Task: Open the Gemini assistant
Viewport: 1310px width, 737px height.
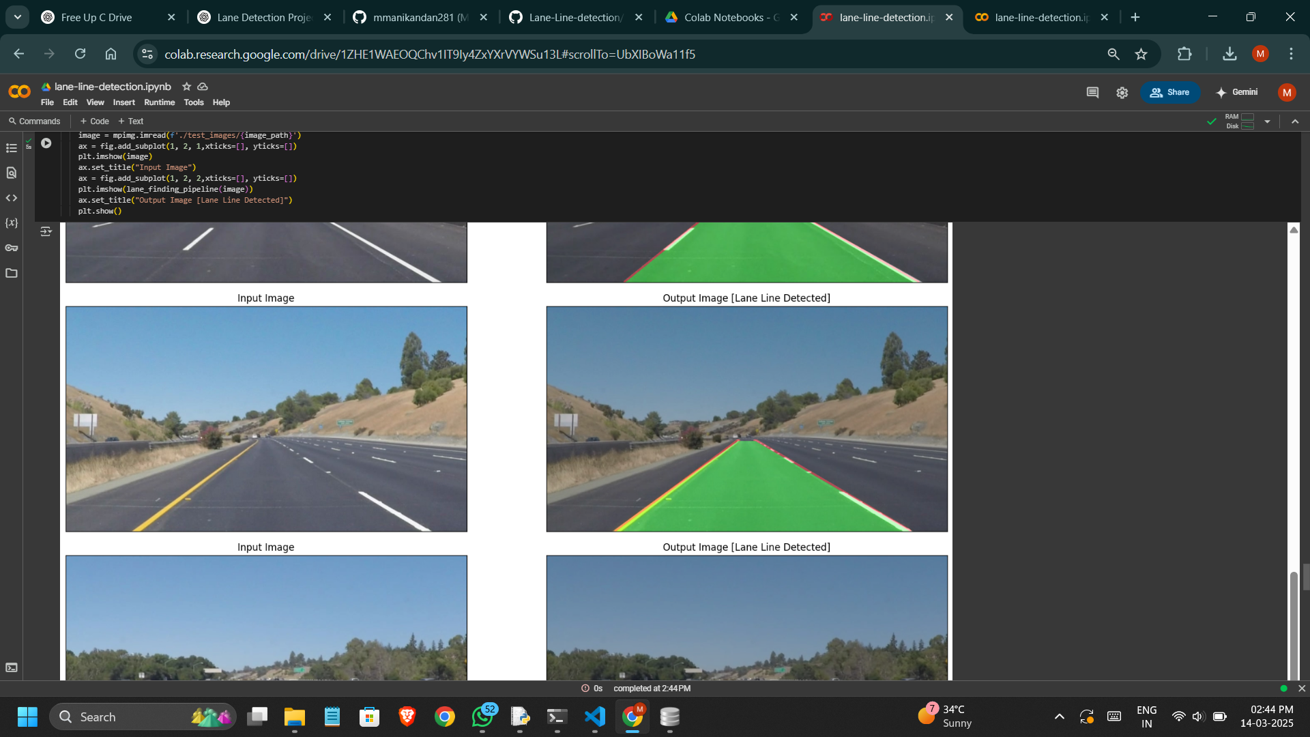Action: coord(1237,92)
